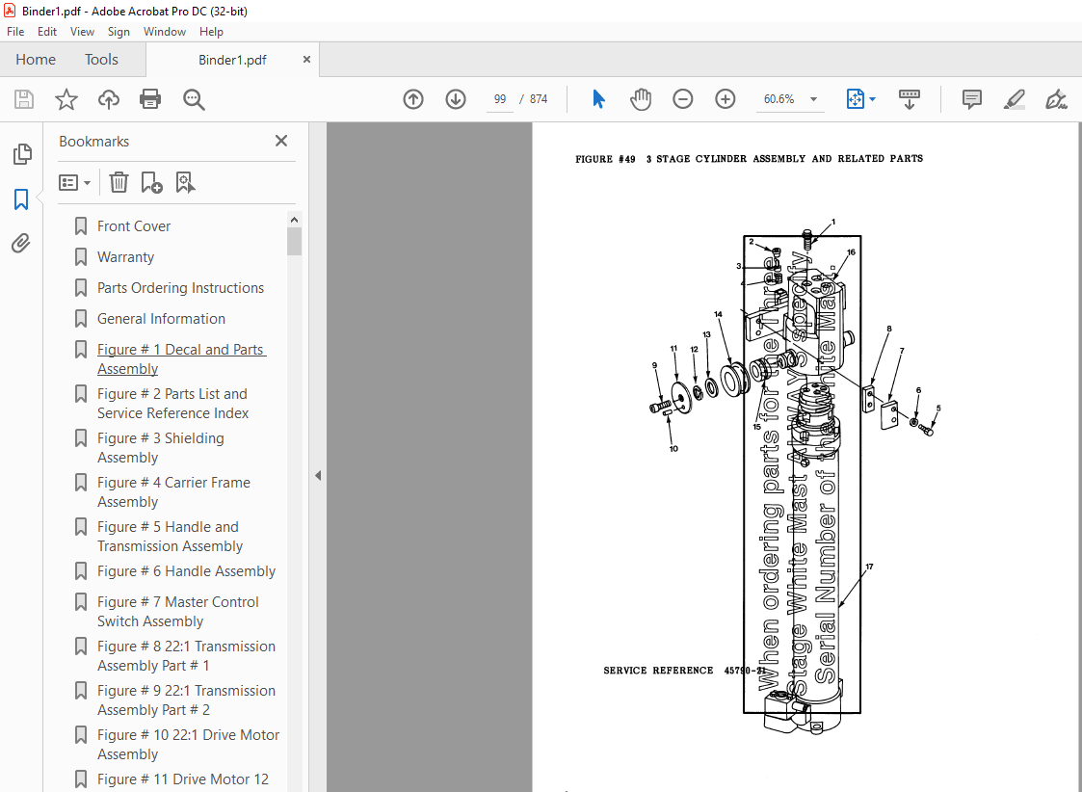Toggle the Bookmarks side panel icon
The width and height of the screenshot is (1082, 792).
click(x=21, y=199)
